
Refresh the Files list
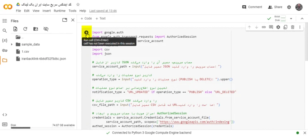coord(25,29)
